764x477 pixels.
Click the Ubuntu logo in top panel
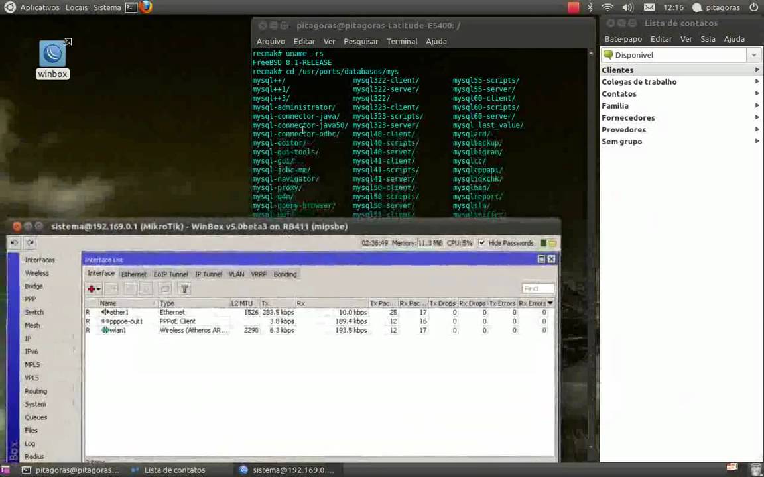tap(10, 7)
